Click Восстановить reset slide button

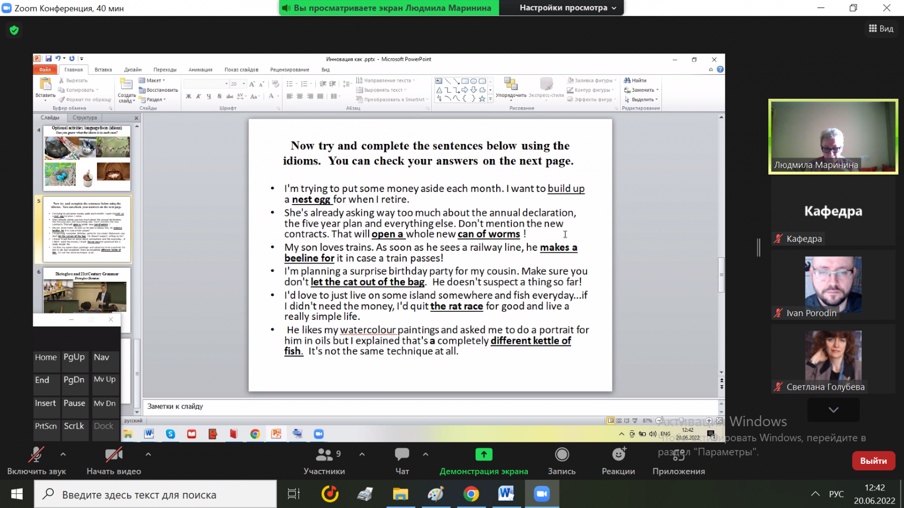158,90
